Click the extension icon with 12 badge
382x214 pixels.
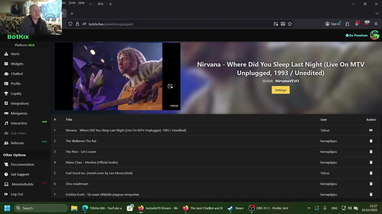357,23
